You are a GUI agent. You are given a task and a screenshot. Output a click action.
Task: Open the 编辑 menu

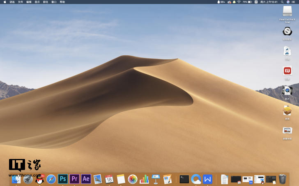click(x=29, y=2)
